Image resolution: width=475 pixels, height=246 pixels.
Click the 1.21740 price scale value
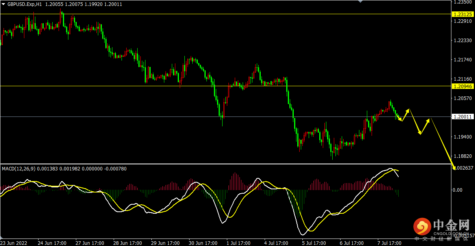point(462,60)
